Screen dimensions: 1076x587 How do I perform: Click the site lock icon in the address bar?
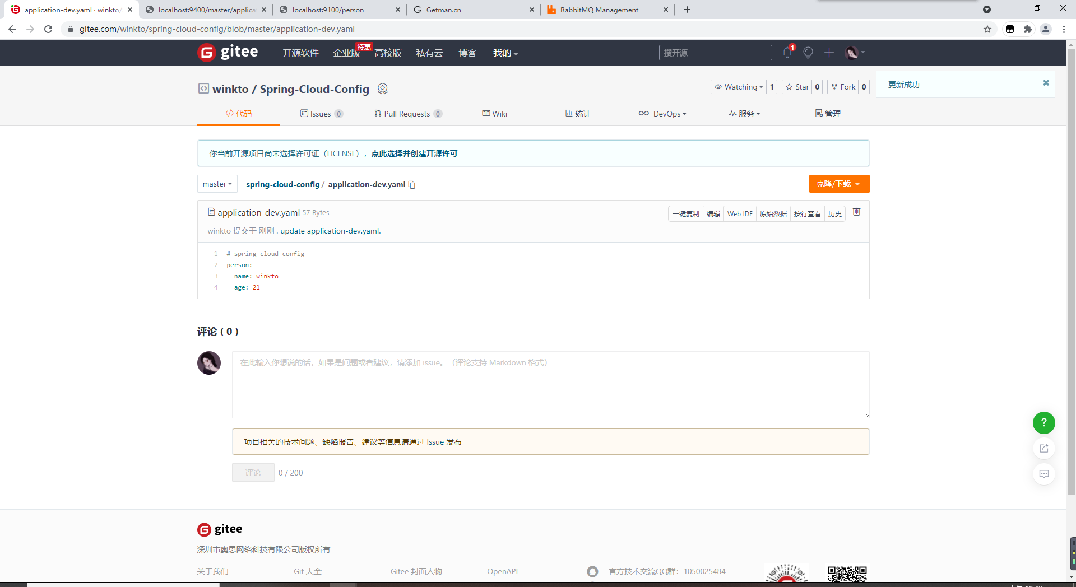coord(71,29)
